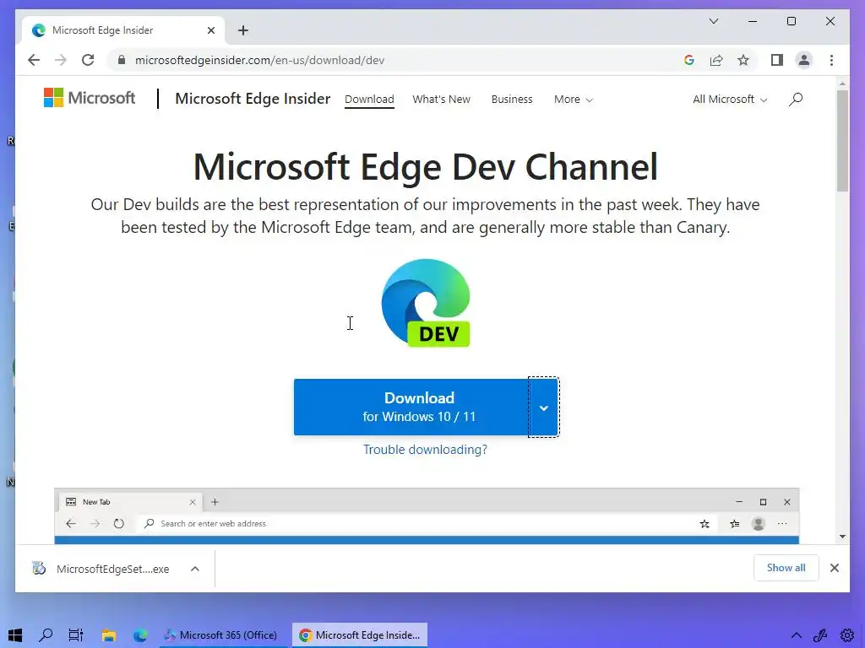The image size is (865, 648).
Task: Reload the current page
Action: tap(88, 60)
